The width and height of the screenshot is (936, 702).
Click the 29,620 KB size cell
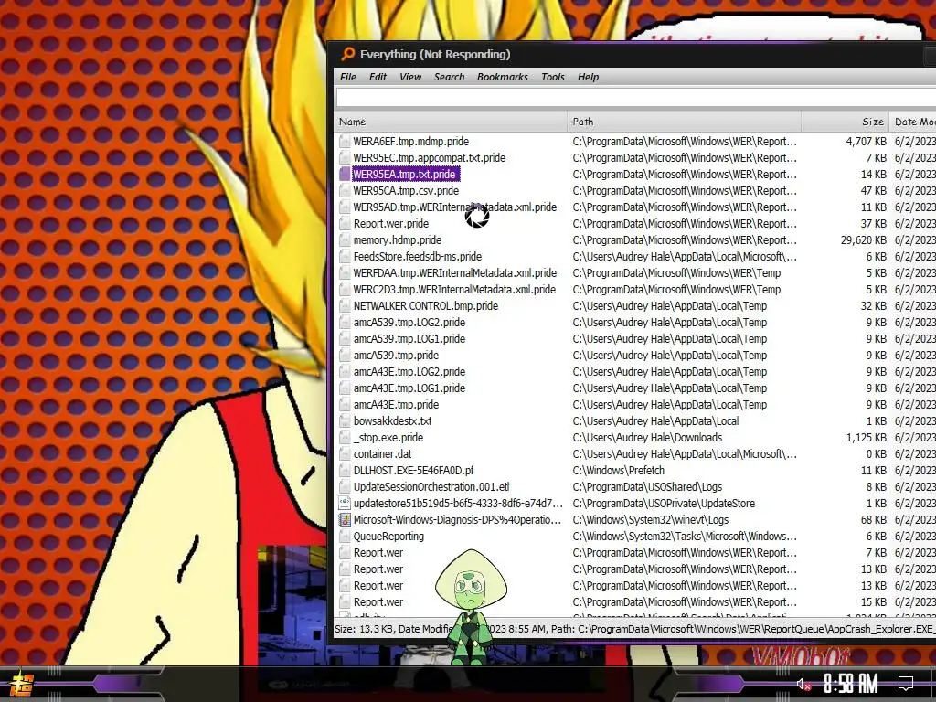pos(863,240)
